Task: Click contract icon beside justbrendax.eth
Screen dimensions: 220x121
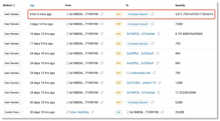Action: point(128,73)
